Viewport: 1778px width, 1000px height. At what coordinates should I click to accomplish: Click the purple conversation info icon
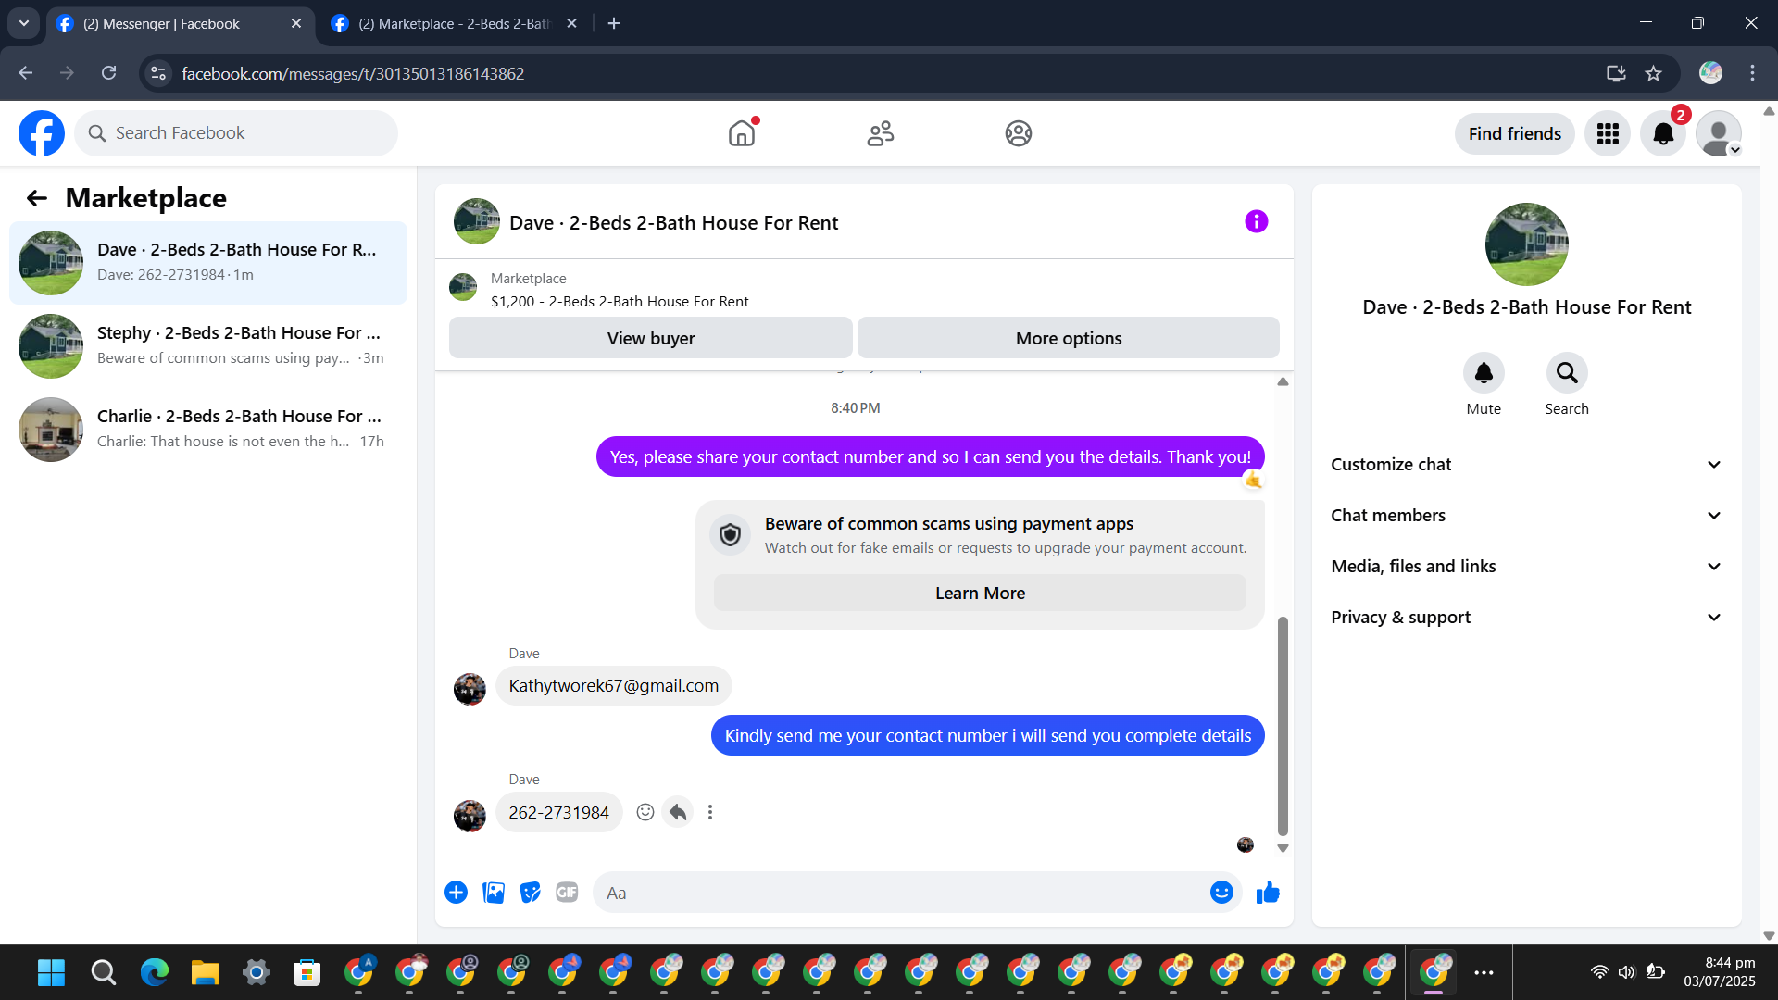tap(1256, 222)
